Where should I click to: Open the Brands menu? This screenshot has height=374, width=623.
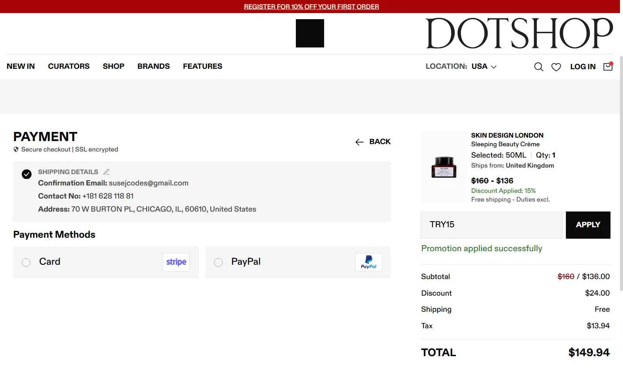coord(154,66)
